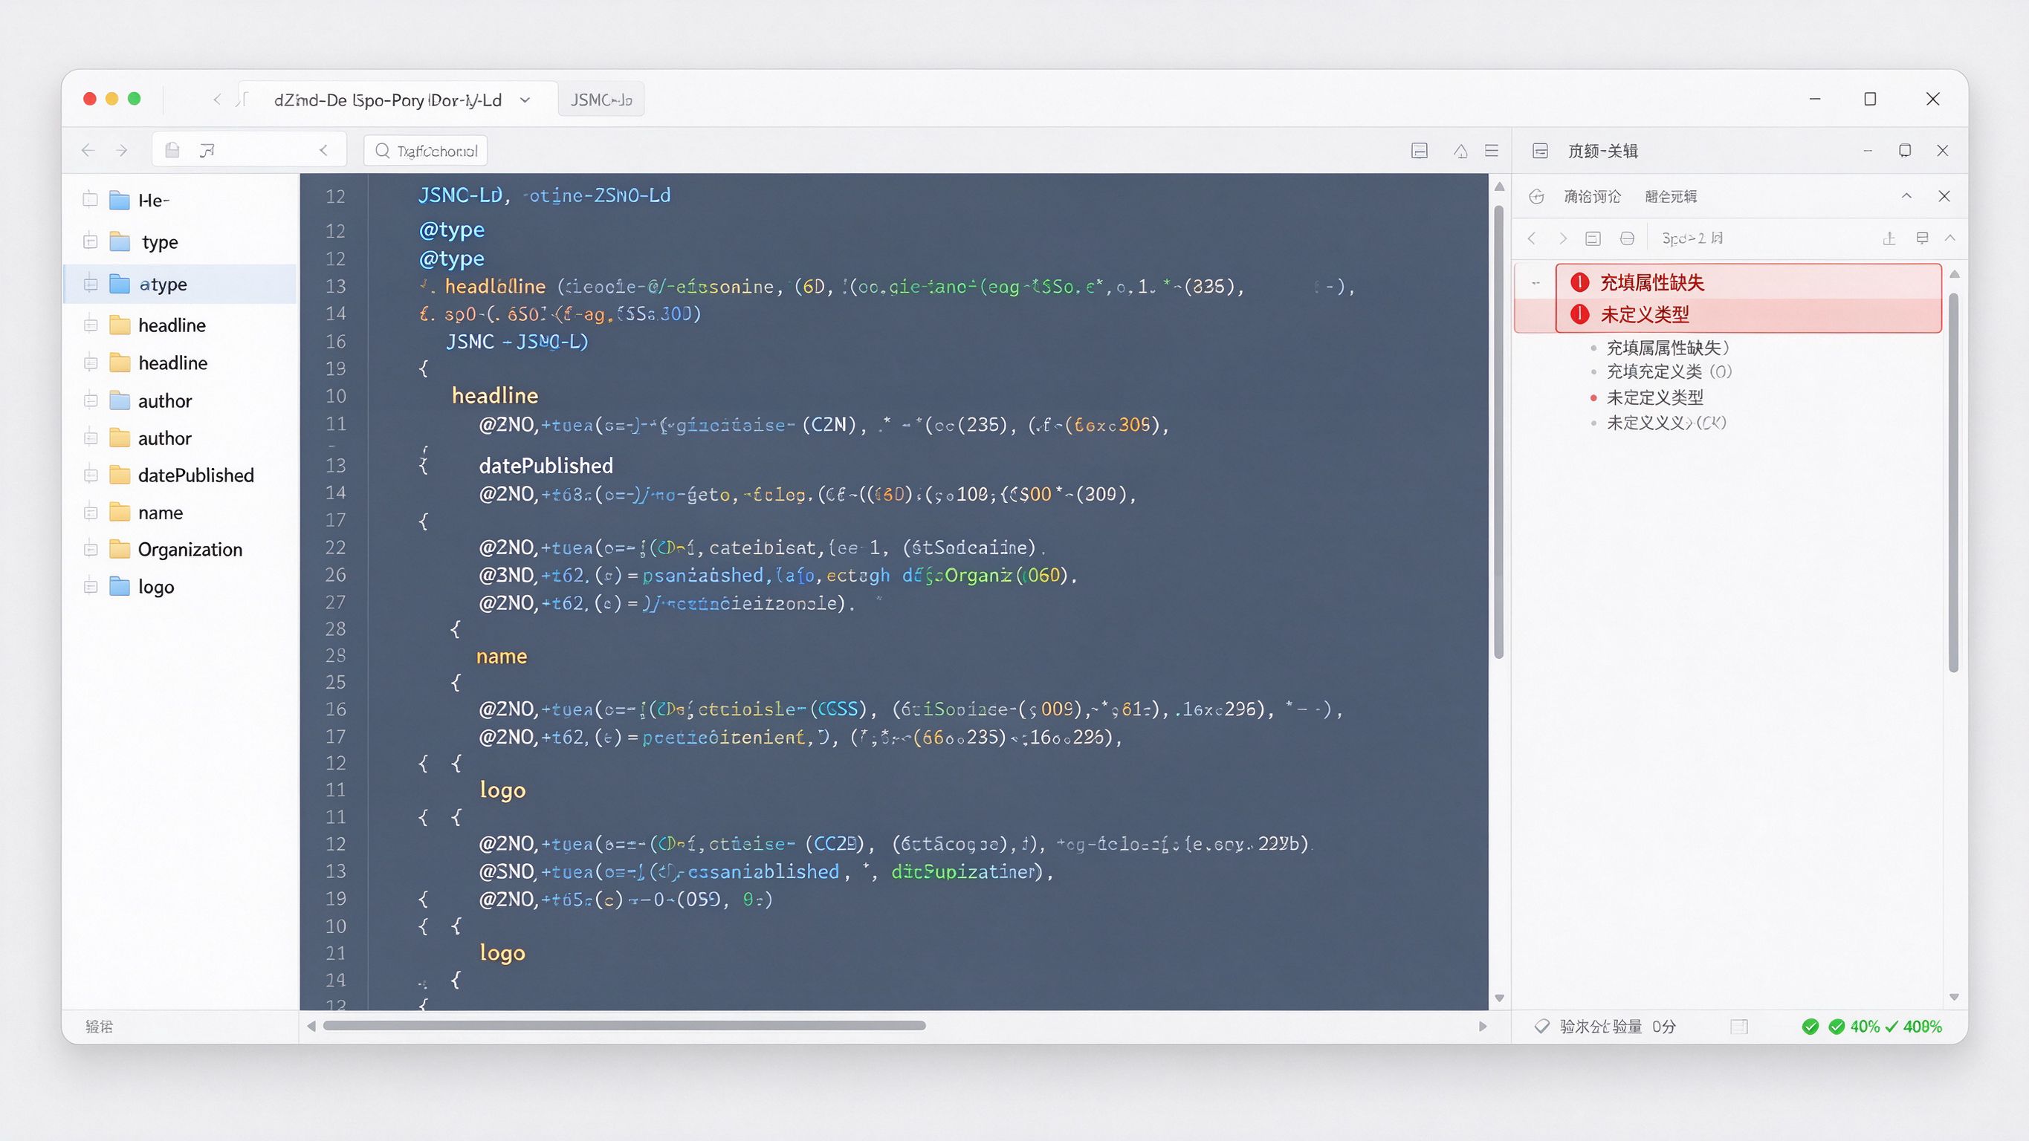Screen dimensions: 2029x1141
Task: Click the editor vertical scrollbar thumb
Action: click(1498, 432)
